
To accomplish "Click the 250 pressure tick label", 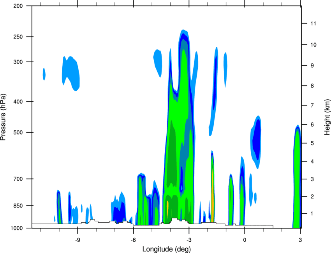I will pyautogui.click(x=18, y=37).
